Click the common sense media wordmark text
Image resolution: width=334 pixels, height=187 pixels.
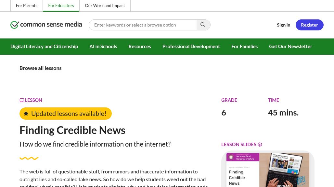point(51,25)
